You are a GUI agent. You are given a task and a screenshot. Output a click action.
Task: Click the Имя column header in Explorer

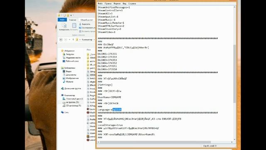(x=89, y=50)
